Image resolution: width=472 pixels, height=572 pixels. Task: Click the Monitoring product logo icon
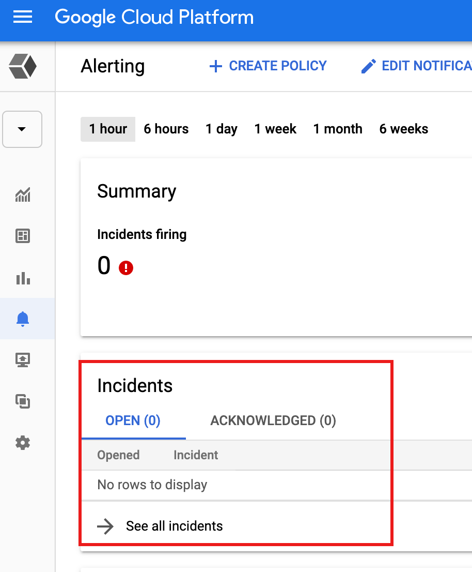[x=23, y=67]
